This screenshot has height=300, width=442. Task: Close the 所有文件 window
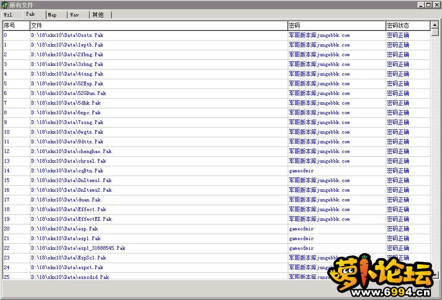coord(436,5)
